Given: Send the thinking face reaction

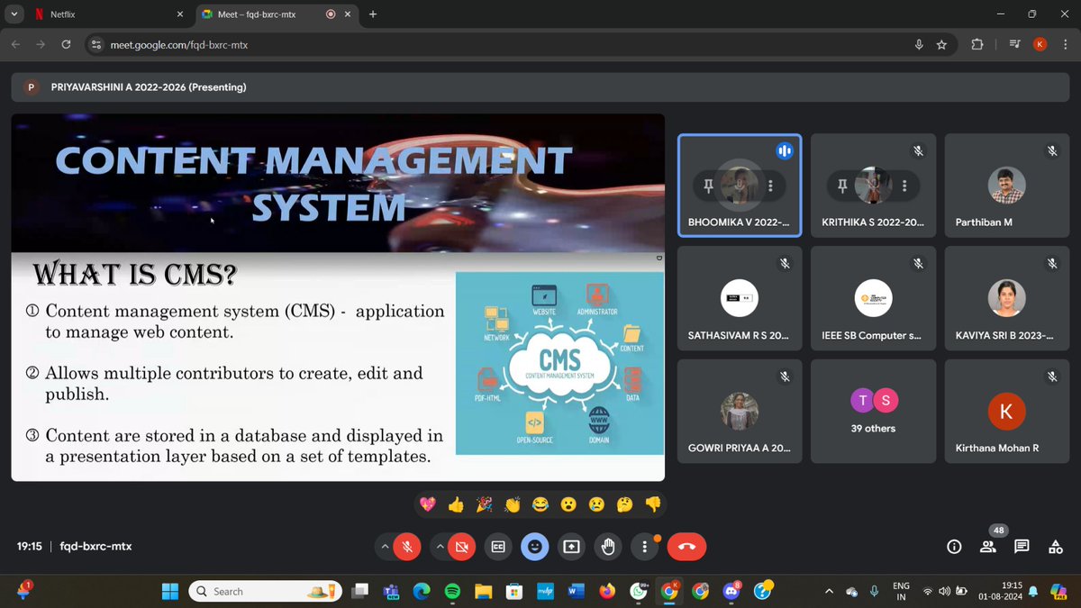Looking at the screenshot, I should click(x=625, y=504).
